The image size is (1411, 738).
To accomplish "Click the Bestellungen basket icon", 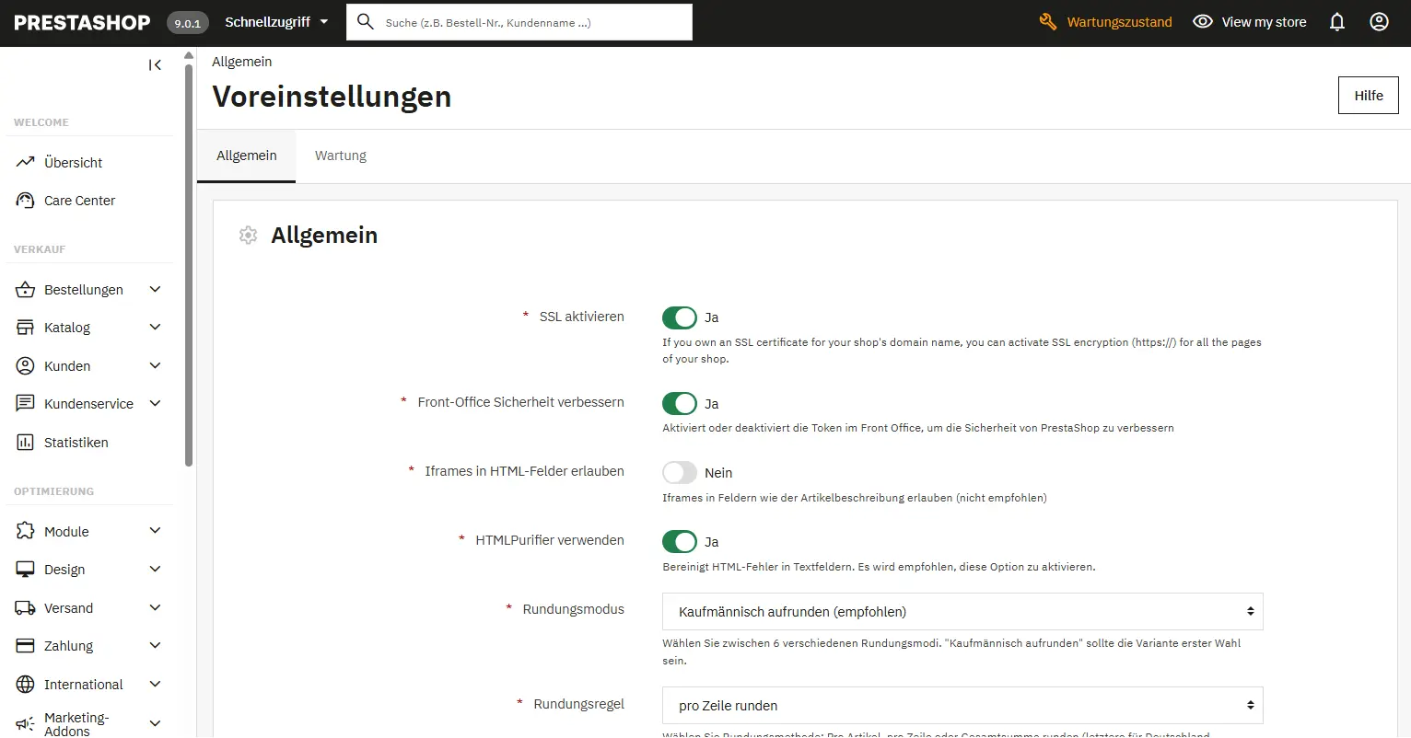I will point(25,290).
